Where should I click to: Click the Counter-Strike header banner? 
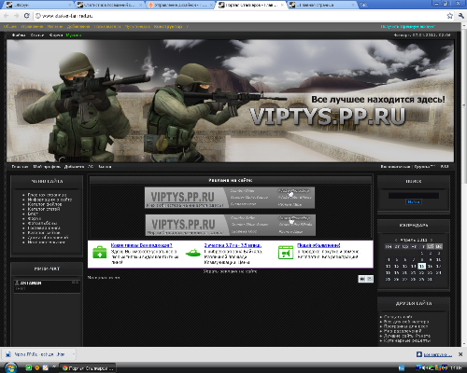230,101
